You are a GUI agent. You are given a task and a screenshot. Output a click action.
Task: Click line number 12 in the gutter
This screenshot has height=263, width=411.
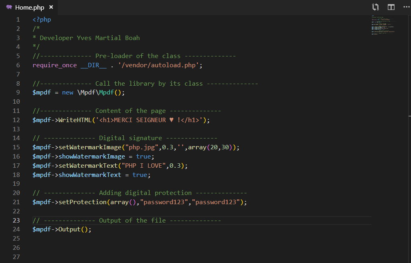pos(16,120)
